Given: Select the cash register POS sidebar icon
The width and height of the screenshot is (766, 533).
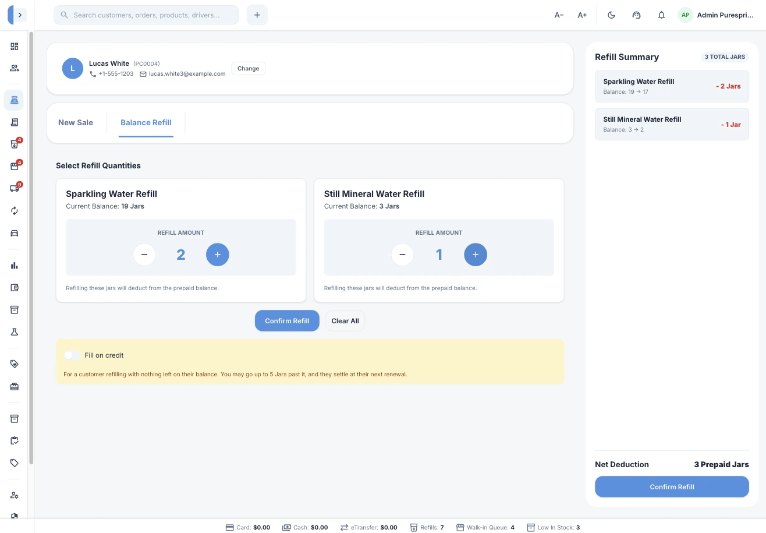Looking at the screenshot, I should click(x=15, y=100).
